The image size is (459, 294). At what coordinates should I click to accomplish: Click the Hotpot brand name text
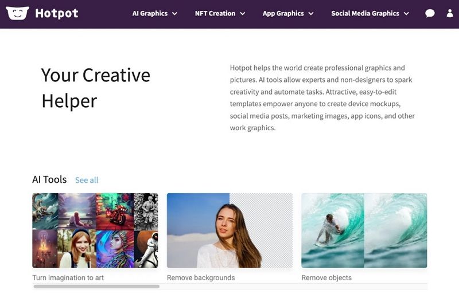tap(57, 13)
